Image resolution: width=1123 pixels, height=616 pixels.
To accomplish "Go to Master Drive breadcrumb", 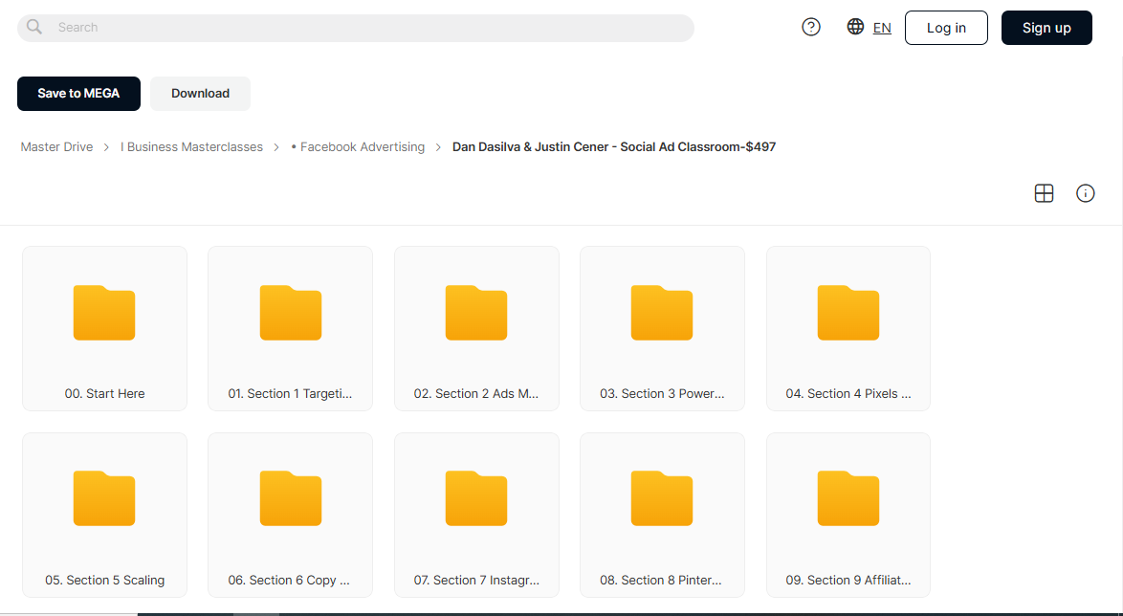I will (x=56, y=147).
